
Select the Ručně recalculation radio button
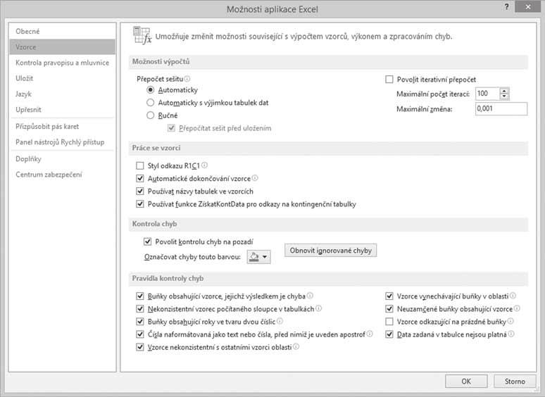pos(150,115)
